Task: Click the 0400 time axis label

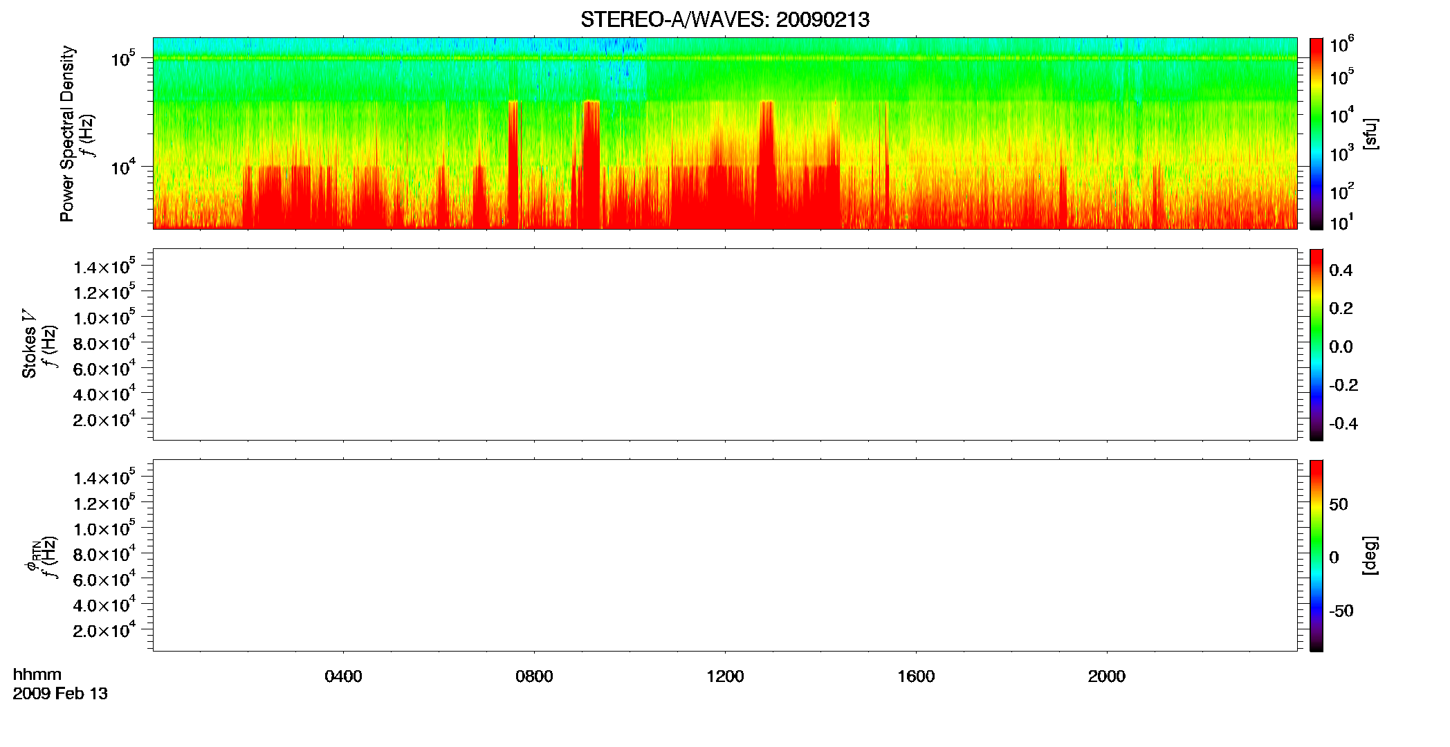Action: 343,676
